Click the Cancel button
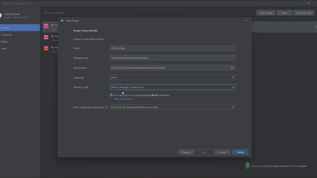317x178 pixels. 222,152
